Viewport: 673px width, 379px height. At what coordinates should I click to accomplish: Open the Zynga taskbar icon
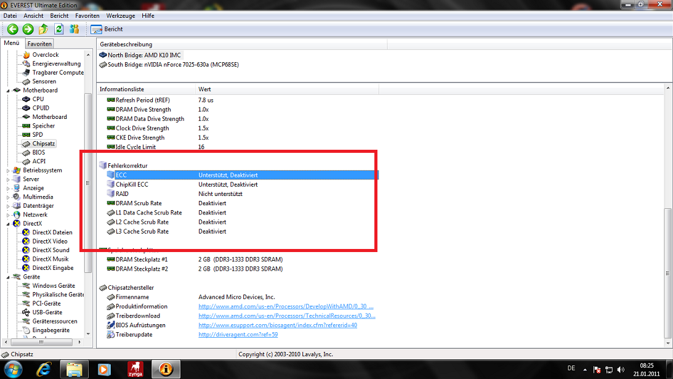click(x=135, y=370)
